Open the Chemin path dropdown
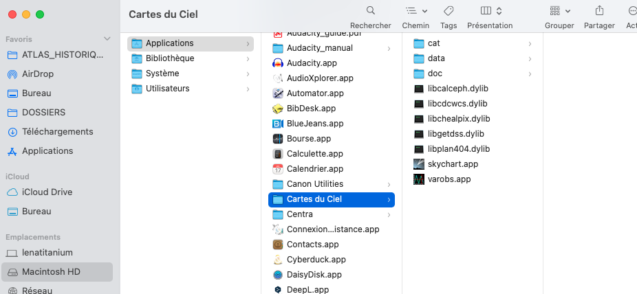The image size is (637, 294). click(415, 11)
